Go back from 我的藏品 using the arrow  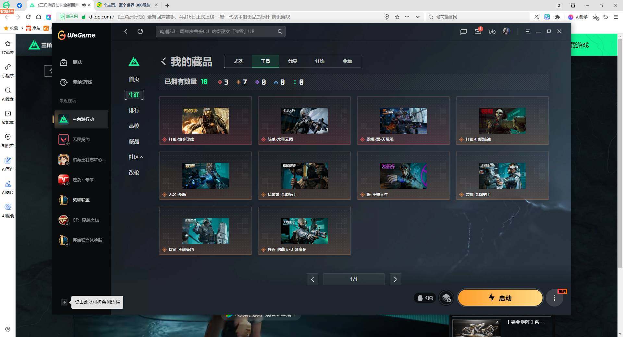pos(164,61)
